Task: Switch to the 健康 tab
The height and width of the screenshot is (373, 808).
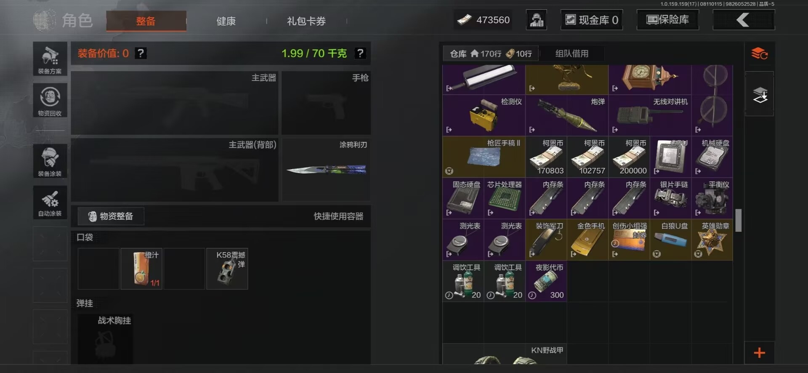Action: 226,21
